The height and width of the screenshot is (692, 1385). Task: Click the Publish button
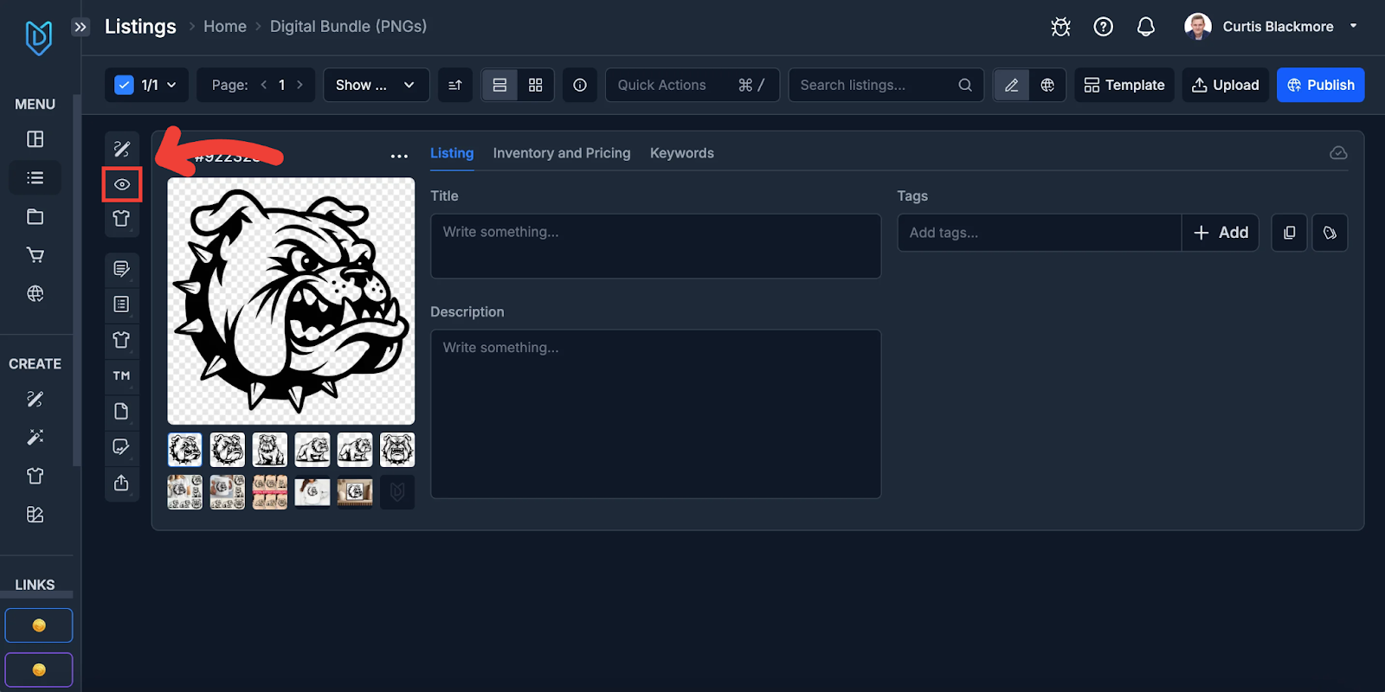tap(1321, 85)
